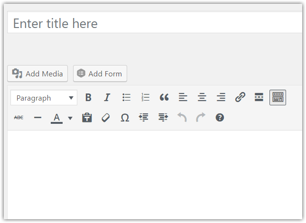
Task: Apply the current text color
Action: [x=56, y=118]
